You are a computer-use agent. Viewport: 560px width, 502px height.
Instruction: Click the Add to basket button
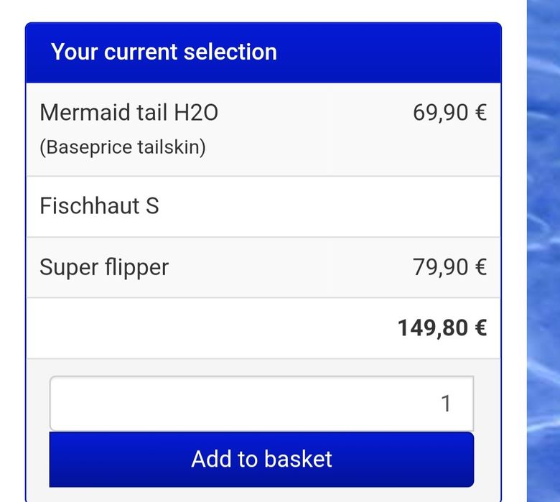(x=261, y=460)
